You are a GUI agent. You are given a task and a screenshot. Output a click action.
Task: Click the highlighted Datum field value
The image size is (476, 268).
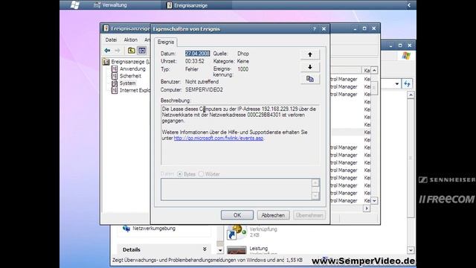click(197, 54)
